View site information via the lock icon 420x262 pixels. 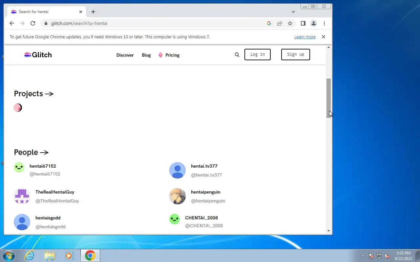click(x=46, y=23)
